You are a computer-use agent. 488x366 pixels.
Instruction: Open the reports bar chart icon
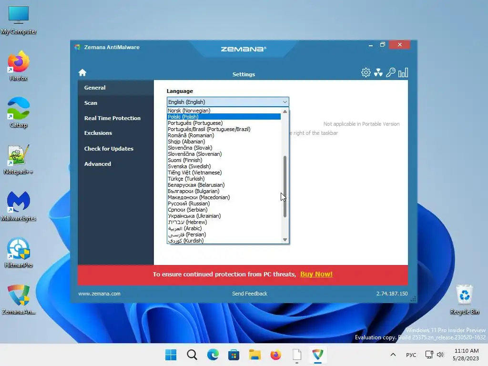tap(403, 72)
